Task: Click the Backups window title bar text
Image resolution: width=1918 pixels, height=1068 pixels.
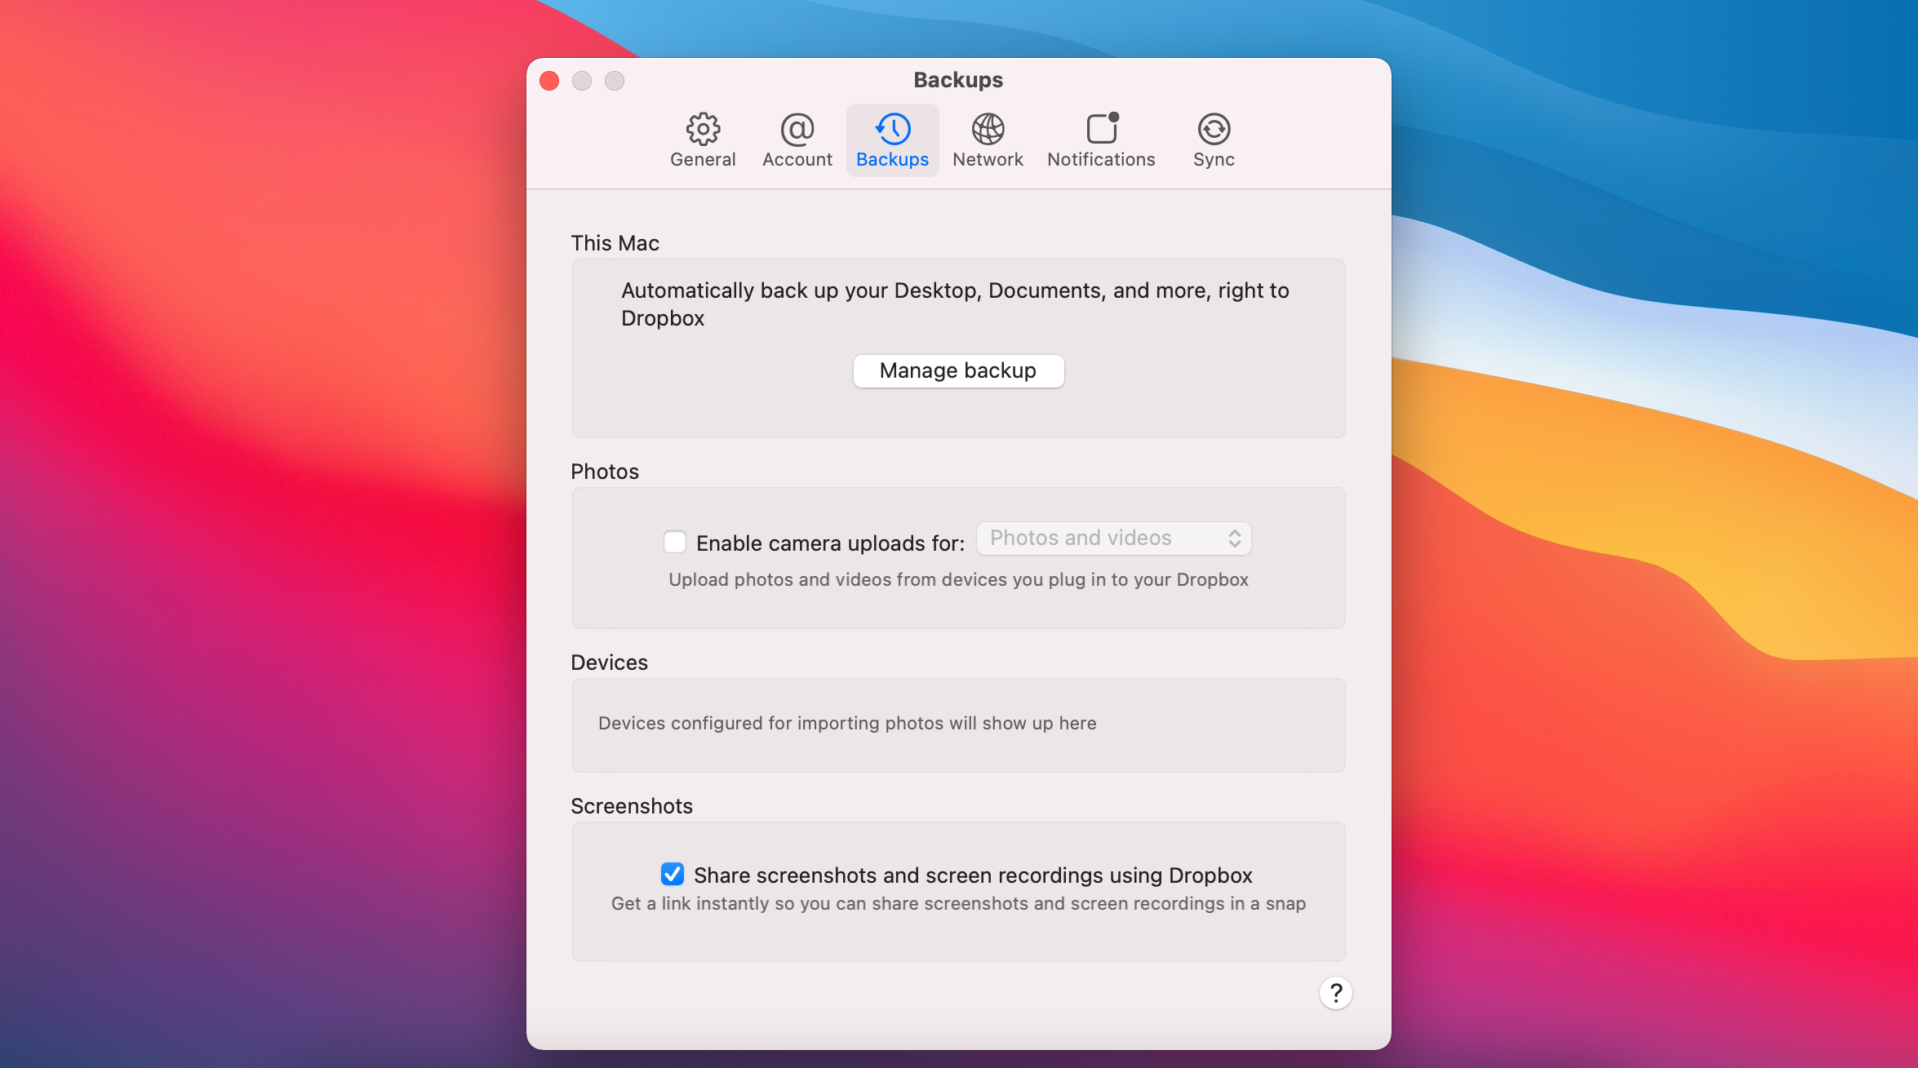Action: tap(958, 80)
